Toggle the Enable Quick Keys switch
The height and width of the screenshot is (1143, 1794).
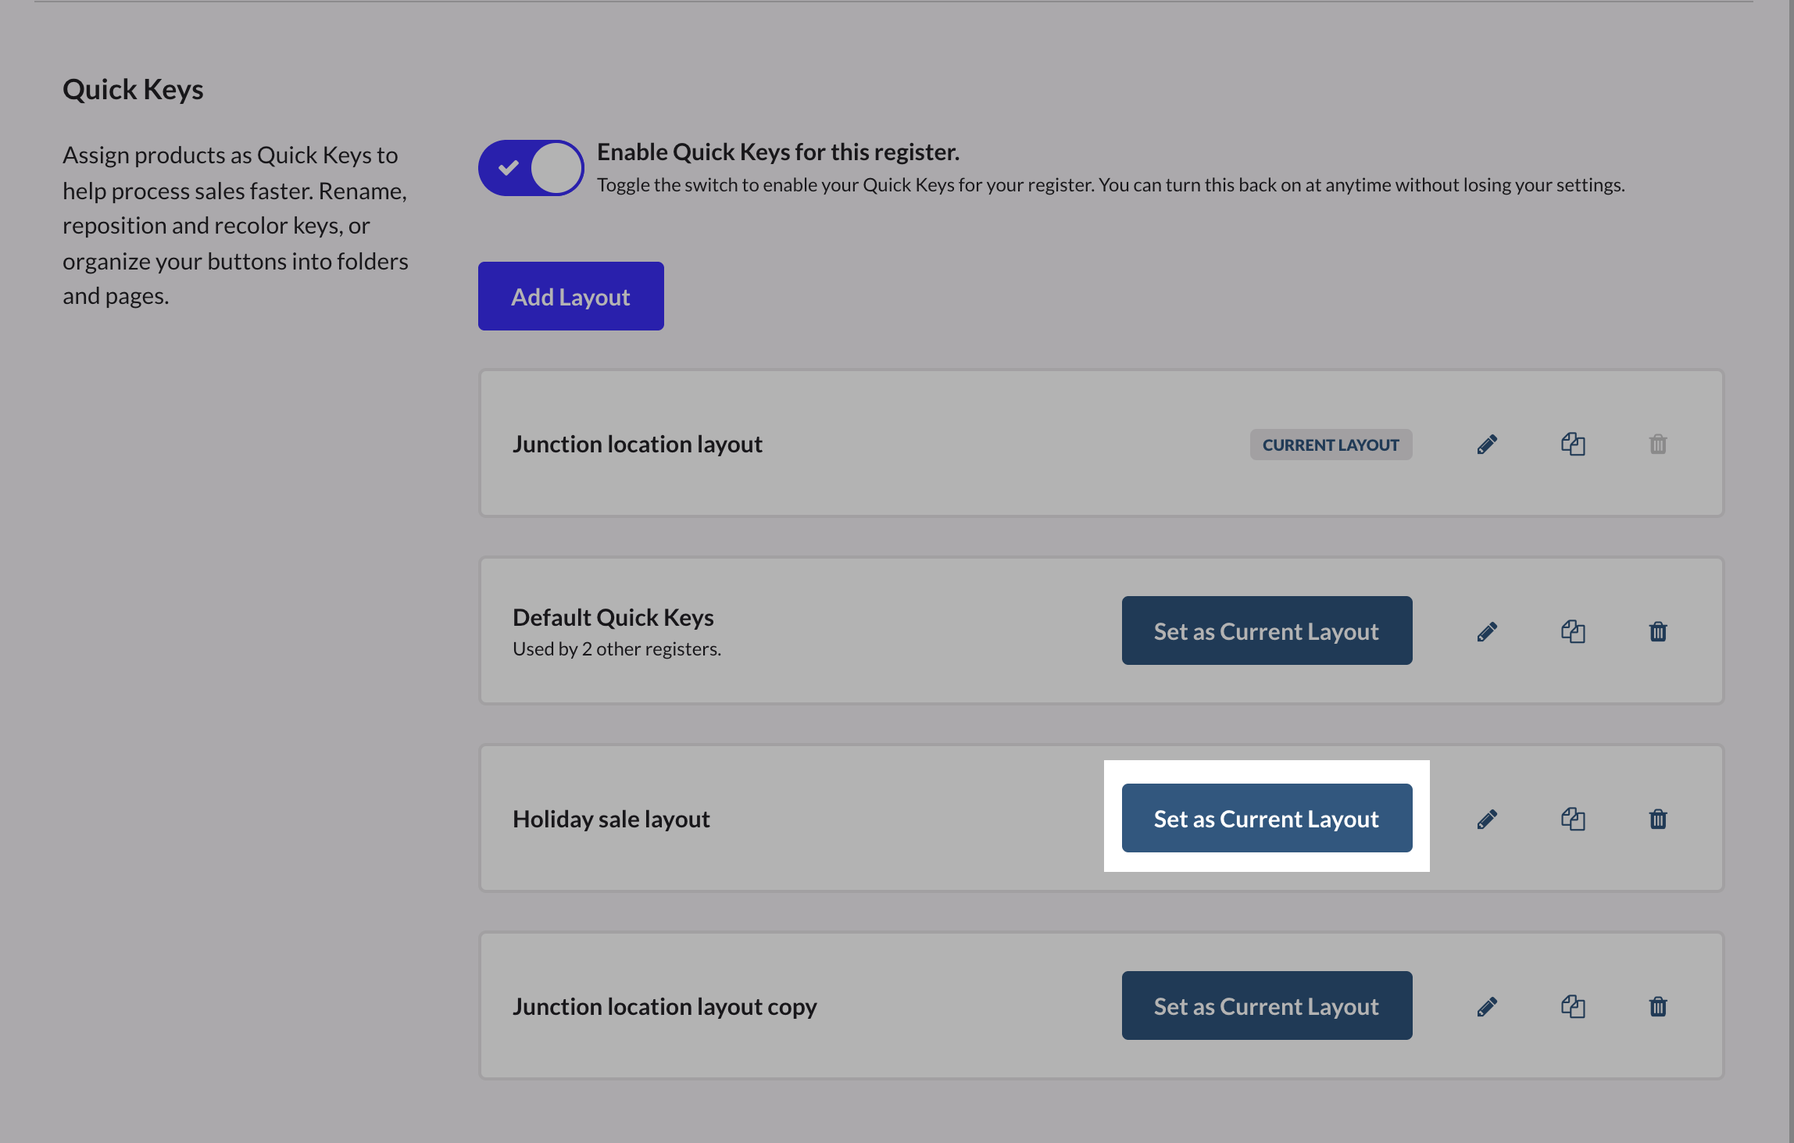[531, 168]
